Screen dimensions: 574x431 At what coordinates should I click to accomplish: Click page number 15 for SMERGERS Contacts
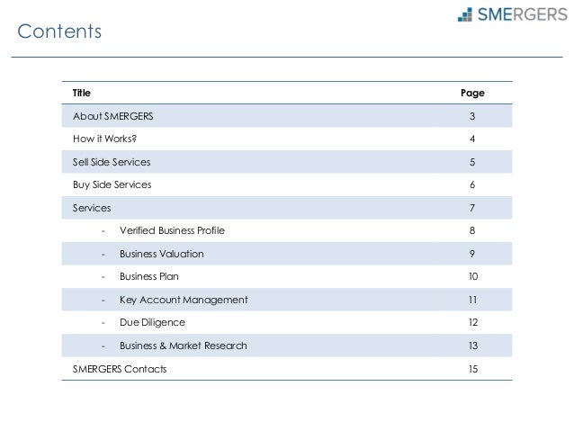pyautogui.click(x=473, y=369)
